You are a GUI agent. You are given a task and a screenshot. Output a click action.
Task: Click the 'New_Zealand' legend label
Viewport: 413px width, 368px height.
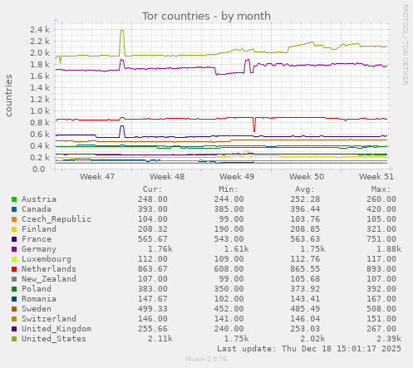(49, 279)
